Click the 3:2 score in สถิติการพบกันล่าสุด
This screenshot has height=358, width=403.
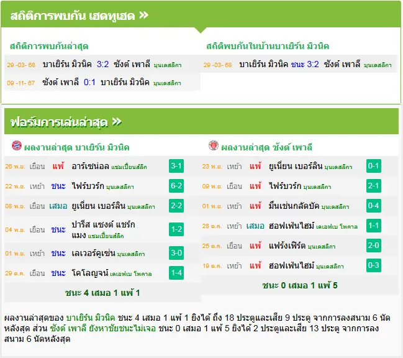tap(103, 64)
